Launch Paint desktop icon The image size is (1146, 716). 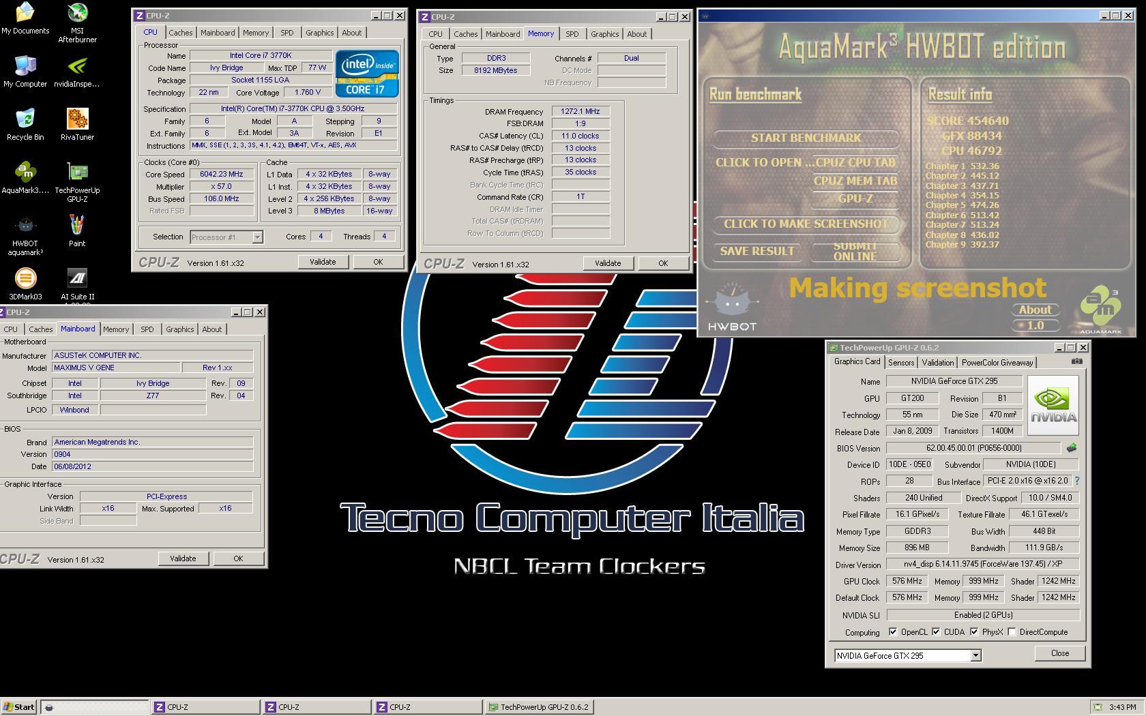pyautogui.click(x=77, y=231)
